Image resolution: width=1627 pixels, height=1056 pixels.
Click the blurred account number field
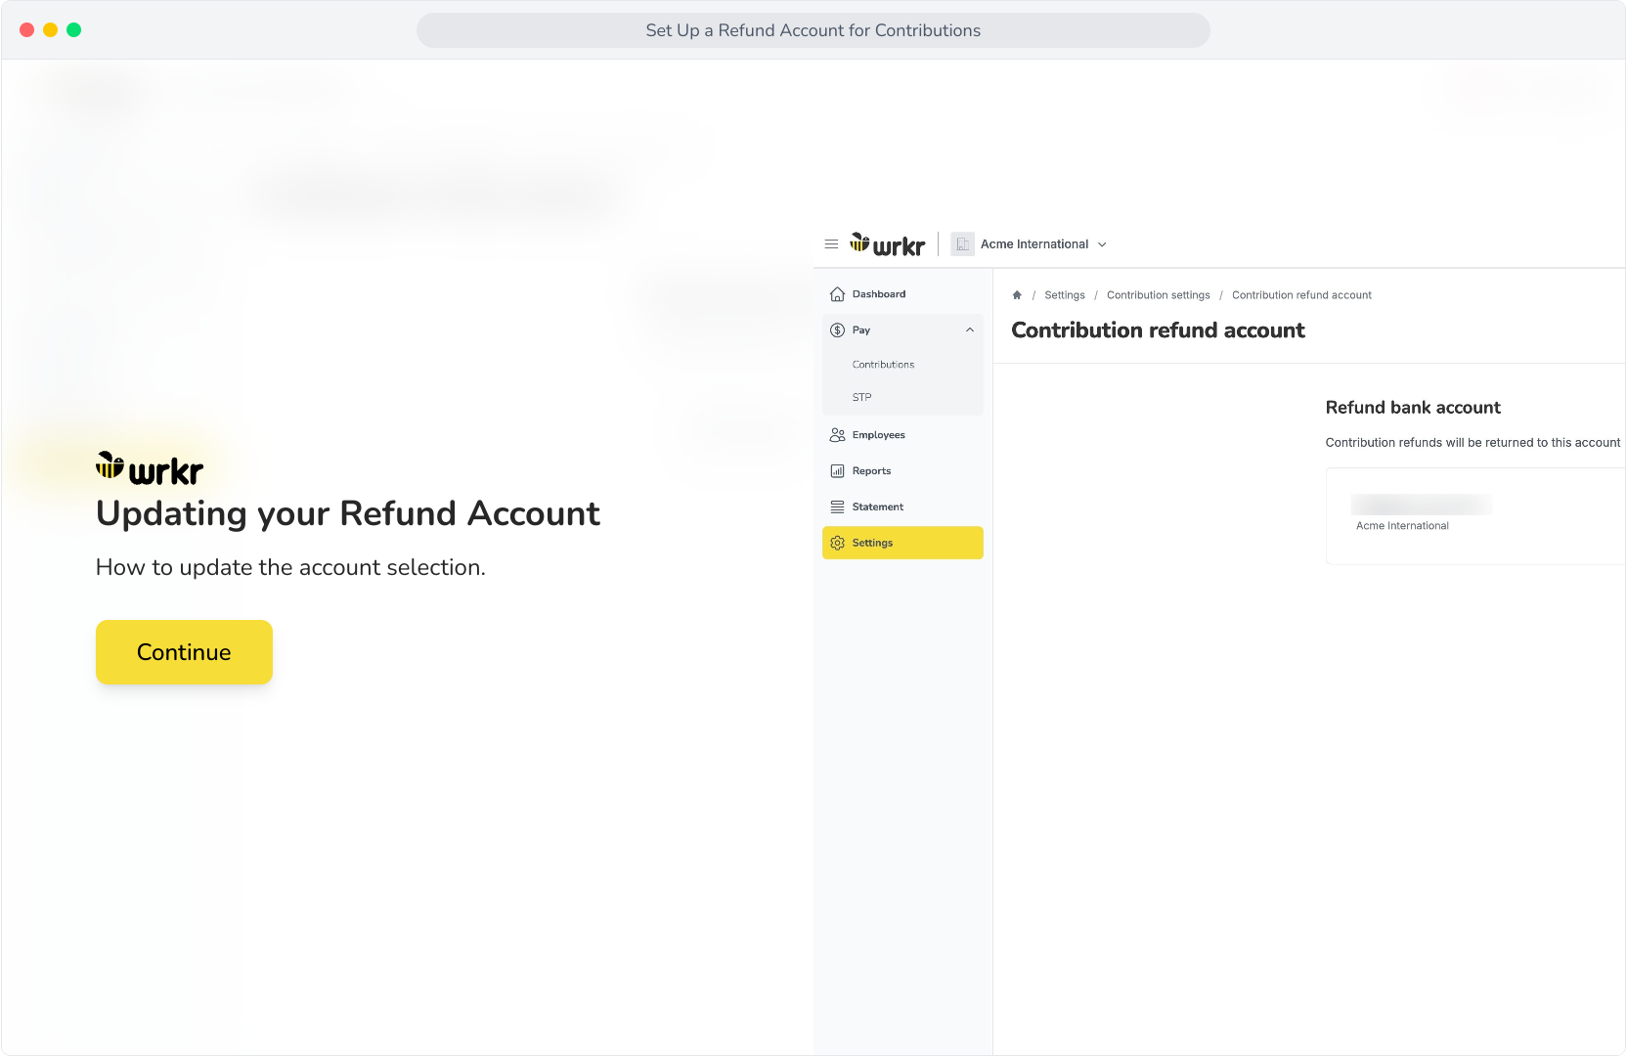1422,505
